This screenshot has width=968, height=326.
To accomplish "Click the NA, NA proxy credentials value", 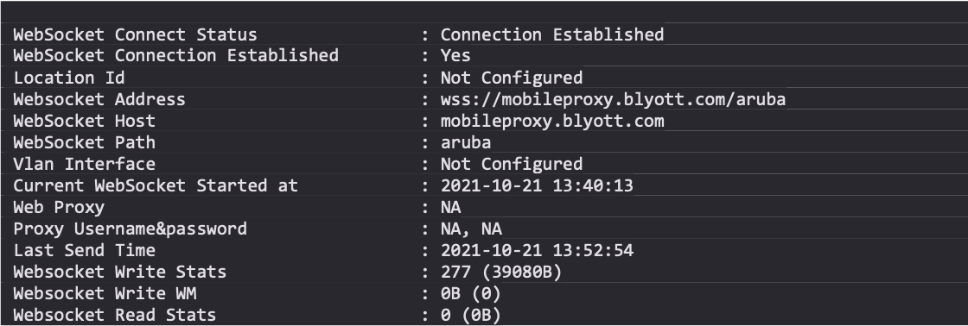I will (471, 229).
